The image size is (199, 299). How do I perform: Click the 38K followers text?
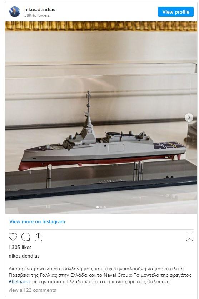[x=37, y=15]
